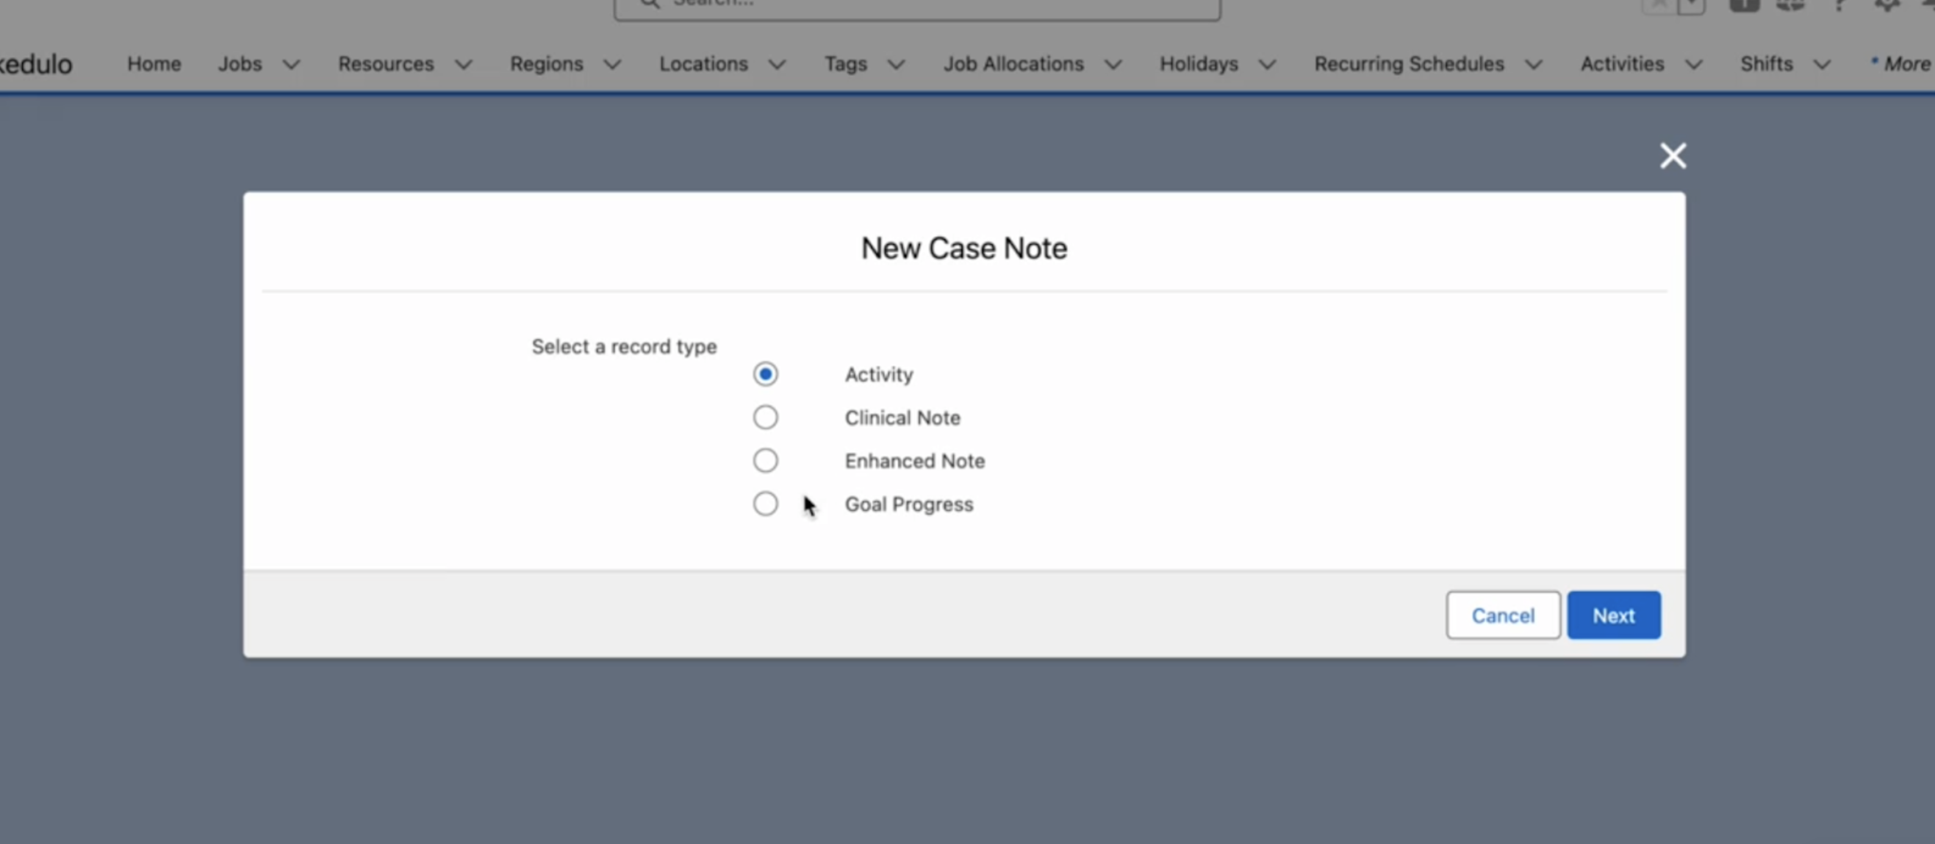Expand the Recurring Schedules dropdown chevron
The image size is (1935, 844).
point(1533,65)
